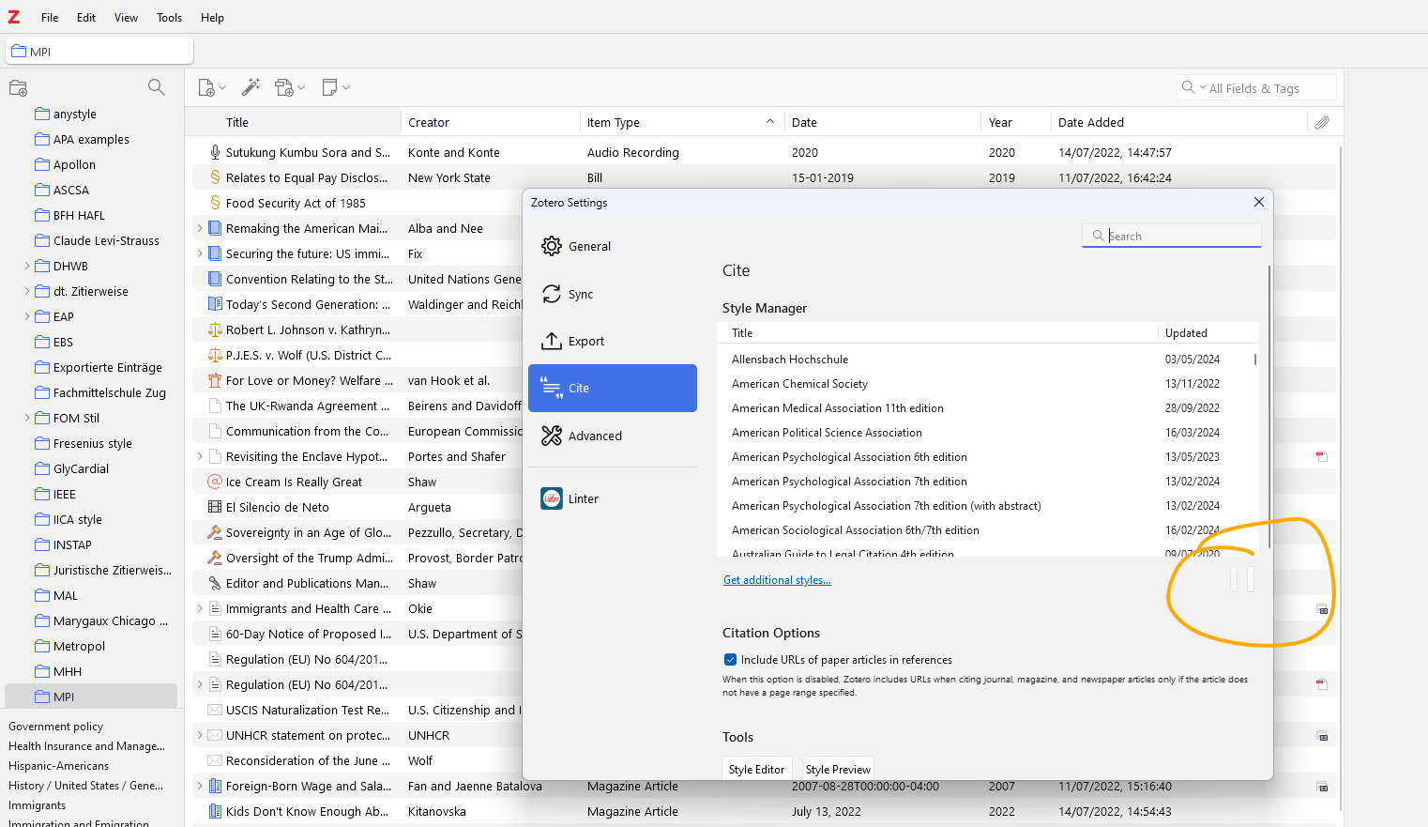Click the Government policy tag
Image resolution: width=1428 pixels, height=827 pixels.
tap(56, 727)
